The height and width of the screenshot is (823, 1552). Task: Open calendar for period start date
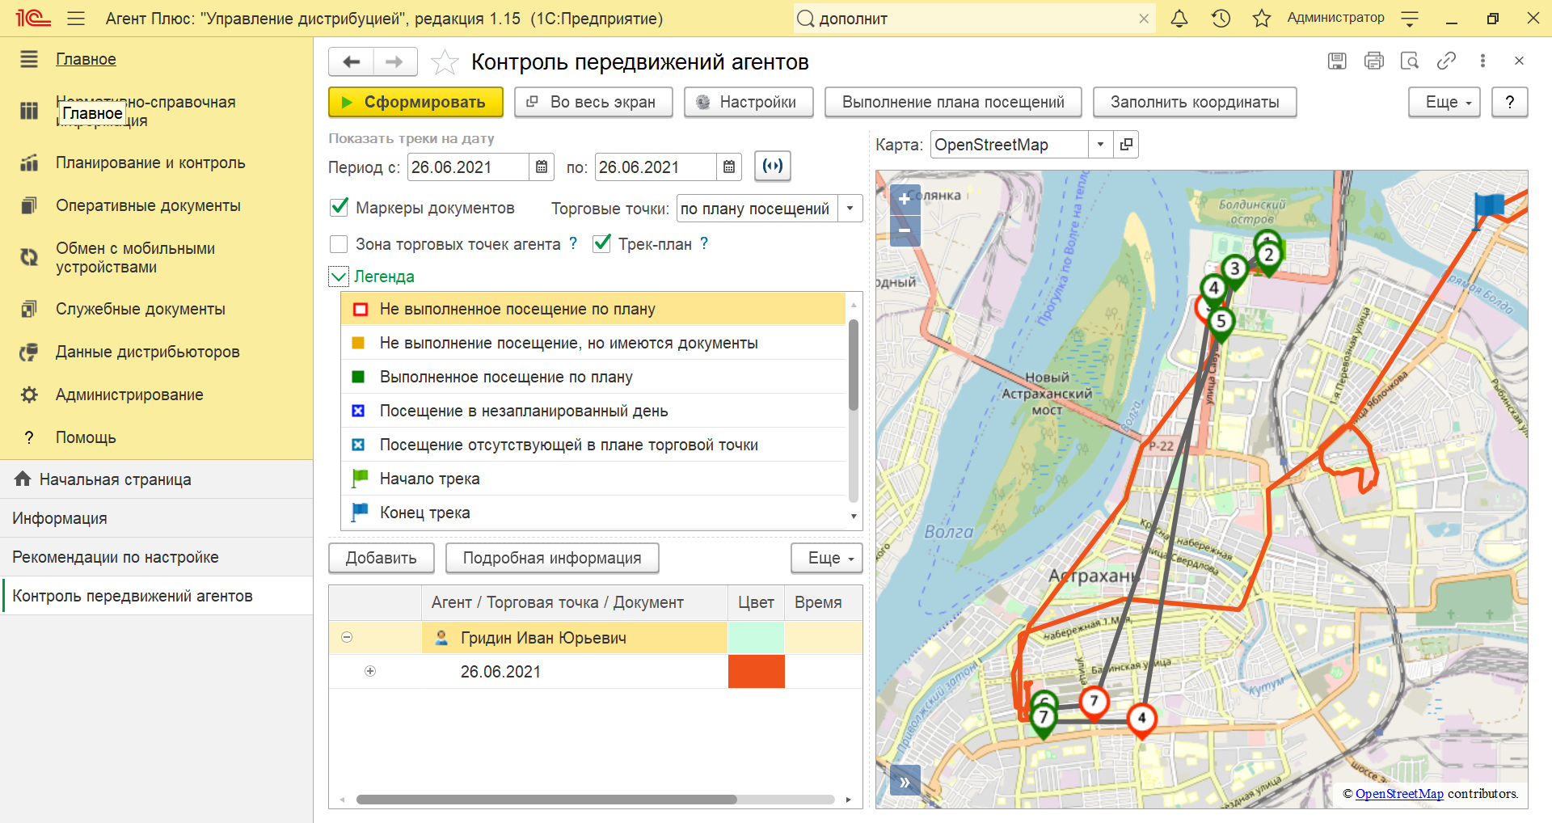pyautogui.click(x=542, y=167)
